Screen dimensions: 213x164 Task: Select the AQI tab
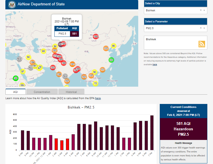[16, 92]
